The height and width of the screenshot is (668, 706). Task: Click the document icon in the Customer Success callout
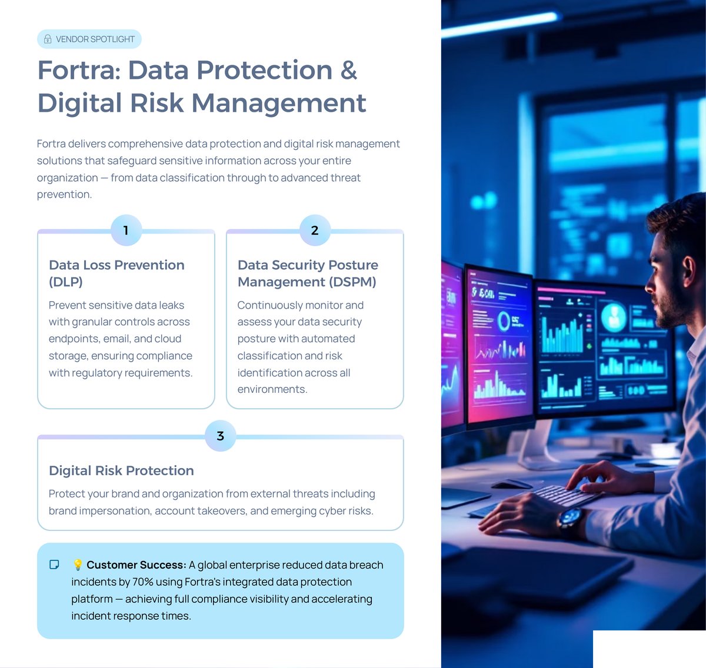click(54, 565)
